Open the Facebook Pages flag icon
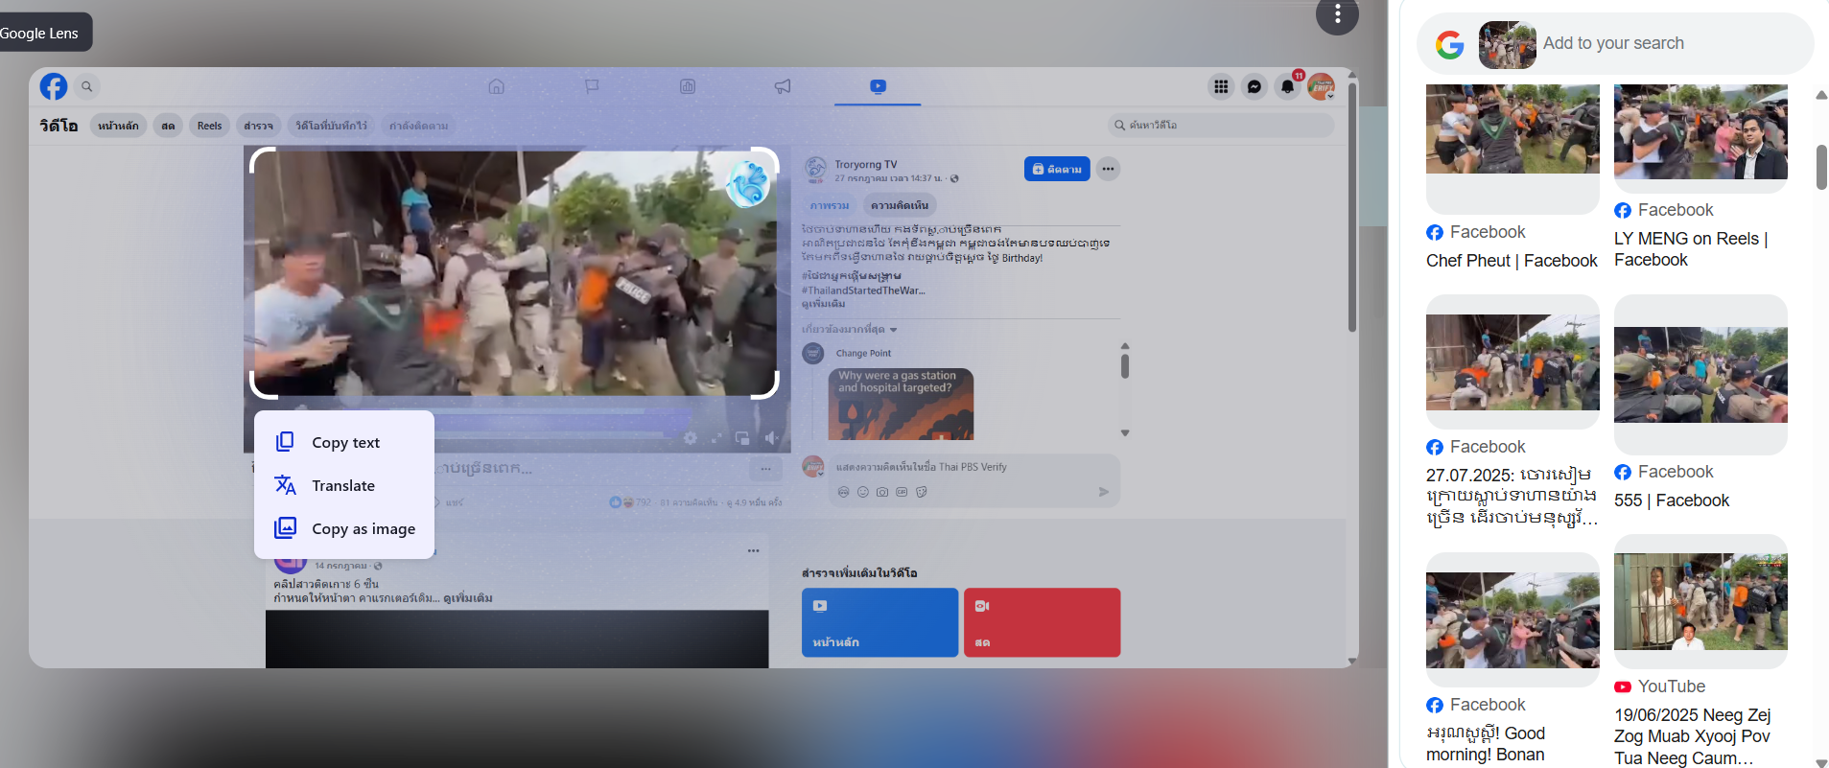The image size is (1829, 768). (592, 86)
